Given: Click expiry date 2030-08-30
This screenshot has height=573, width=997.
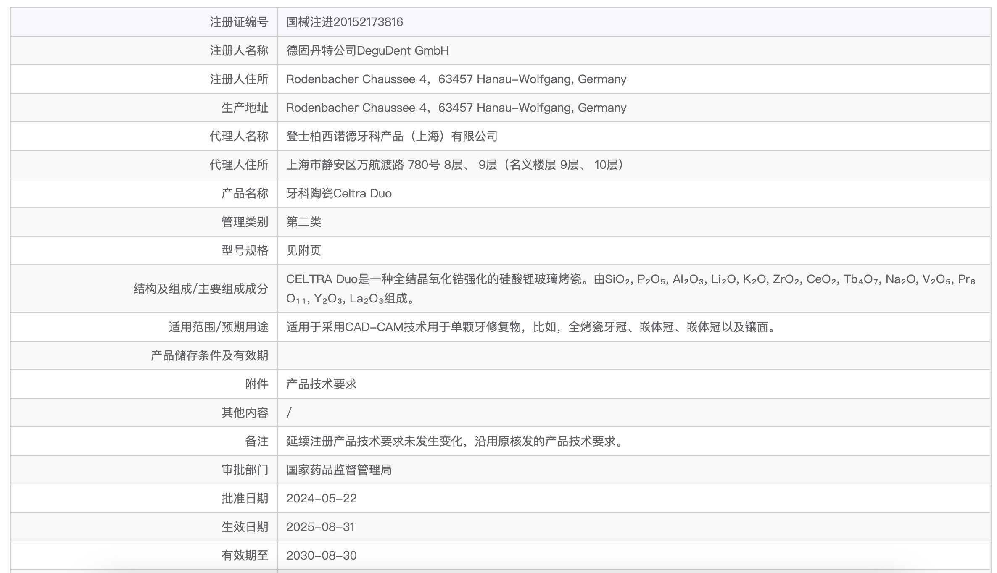Looking at the screenshot, I should 321,555.
